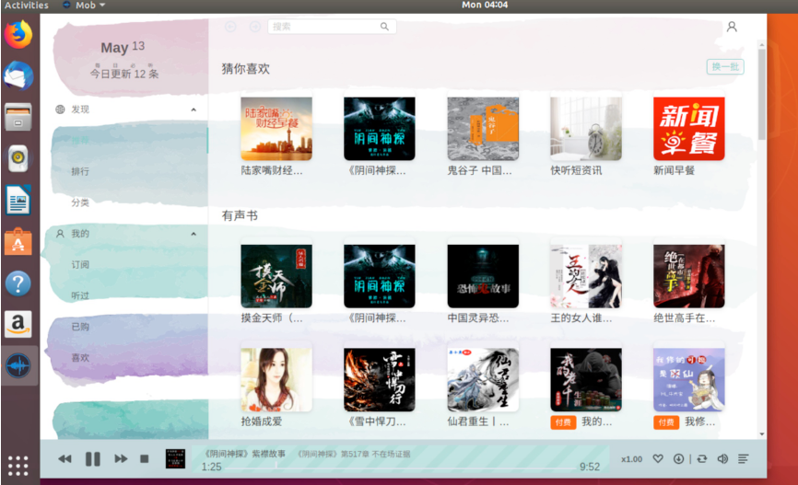Open the paid 我修 audiobook cover
Viewport: 798px width, 485px height.
(689, 380)
